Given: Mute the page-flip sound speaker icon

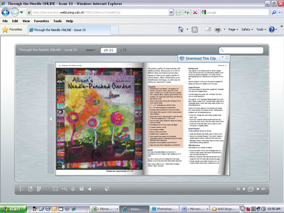Looking at the screenshot, I should (90, 189).
